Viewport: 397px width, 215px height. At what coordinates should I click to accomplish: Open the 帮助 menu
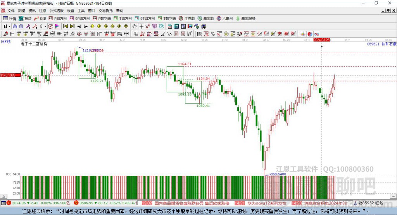[119, 10]
